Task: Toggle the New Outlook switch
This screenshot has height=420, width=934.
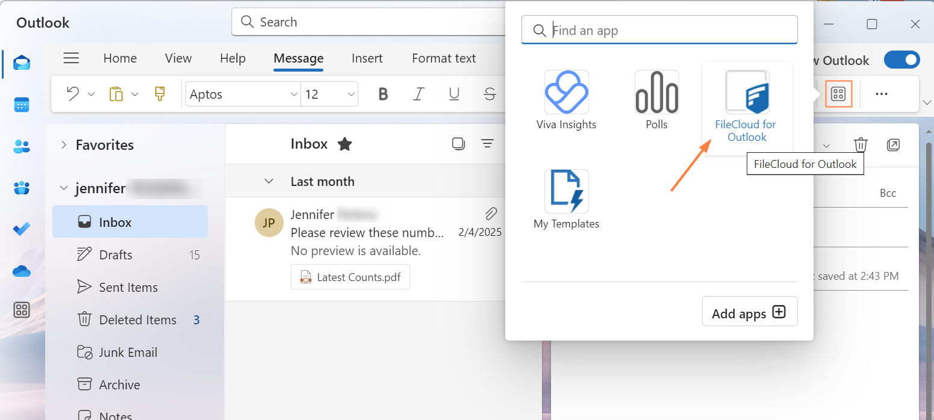Action: coord(901,60)
